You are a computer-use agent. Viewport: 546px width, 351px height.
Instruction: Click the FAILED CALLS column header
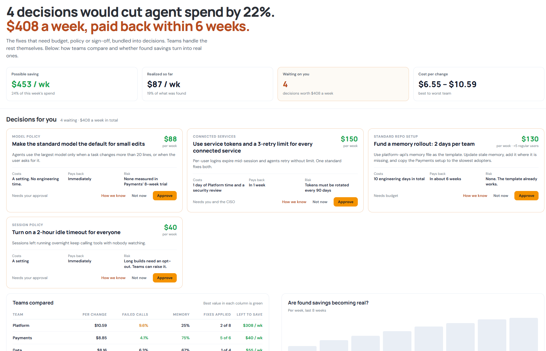click(x=135, y=314)
